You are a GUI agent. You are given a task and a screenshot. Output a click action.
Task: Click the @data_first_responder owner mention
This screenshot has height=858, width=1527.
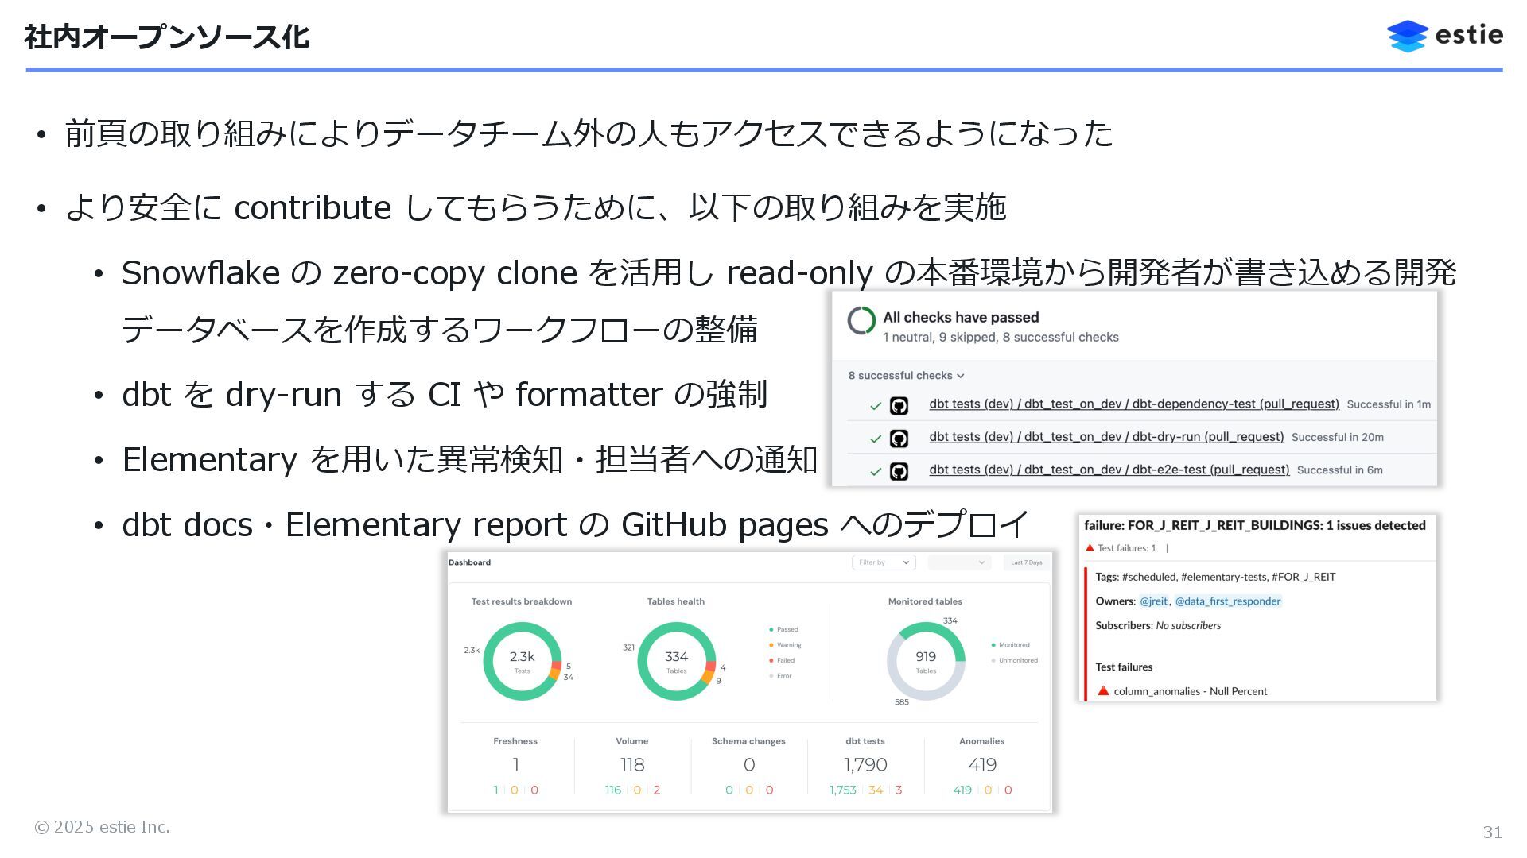pyautogui.click(x=1227, y=601)
